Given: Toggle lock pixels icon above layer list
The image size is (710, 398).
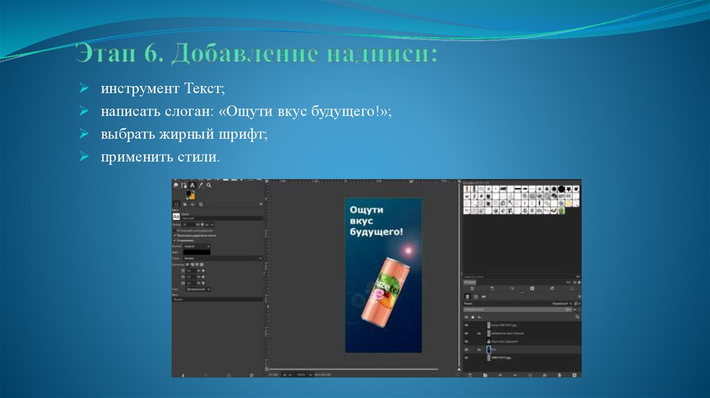Looking at the screenshot, I should pyautogui.click(x=473, y=317).
